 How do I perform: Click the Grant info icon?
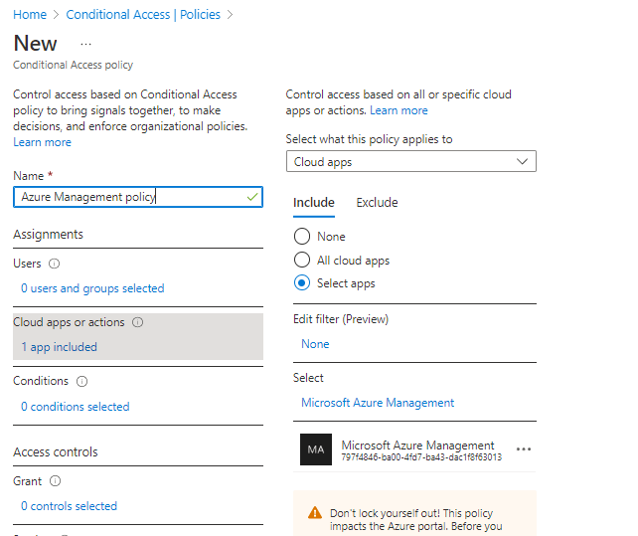[55, 481]
